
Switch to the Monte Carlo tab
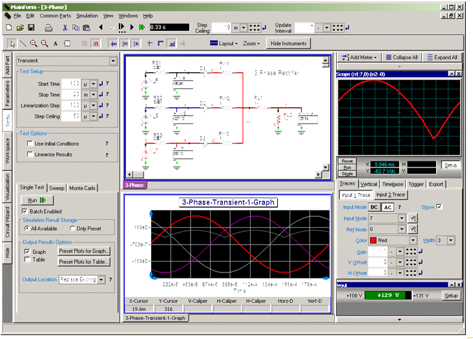(x=82, y=188)
